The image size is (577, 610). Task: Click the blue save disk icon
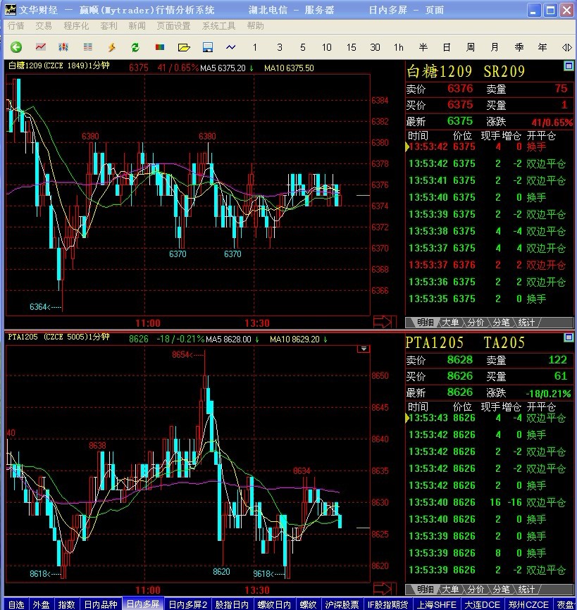point(207,47)
